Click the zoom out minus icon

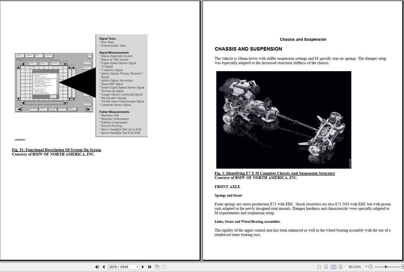(x=370, y=267)
